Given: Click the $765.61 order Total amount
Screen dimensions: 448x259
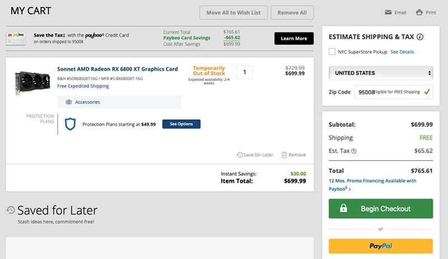Looking at the screenshot, I should click(x=422, y=170).
